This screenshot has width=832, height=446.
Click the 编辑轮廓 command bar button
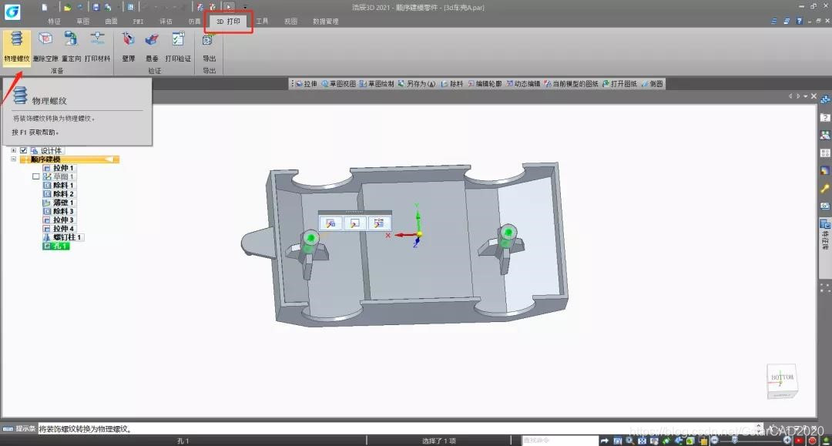(x=485, y=84)
